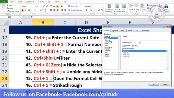The height and width of the screenshot is (98, 174).
Task: Click the Paste clipboard icon
Action: tap(3, 7)
